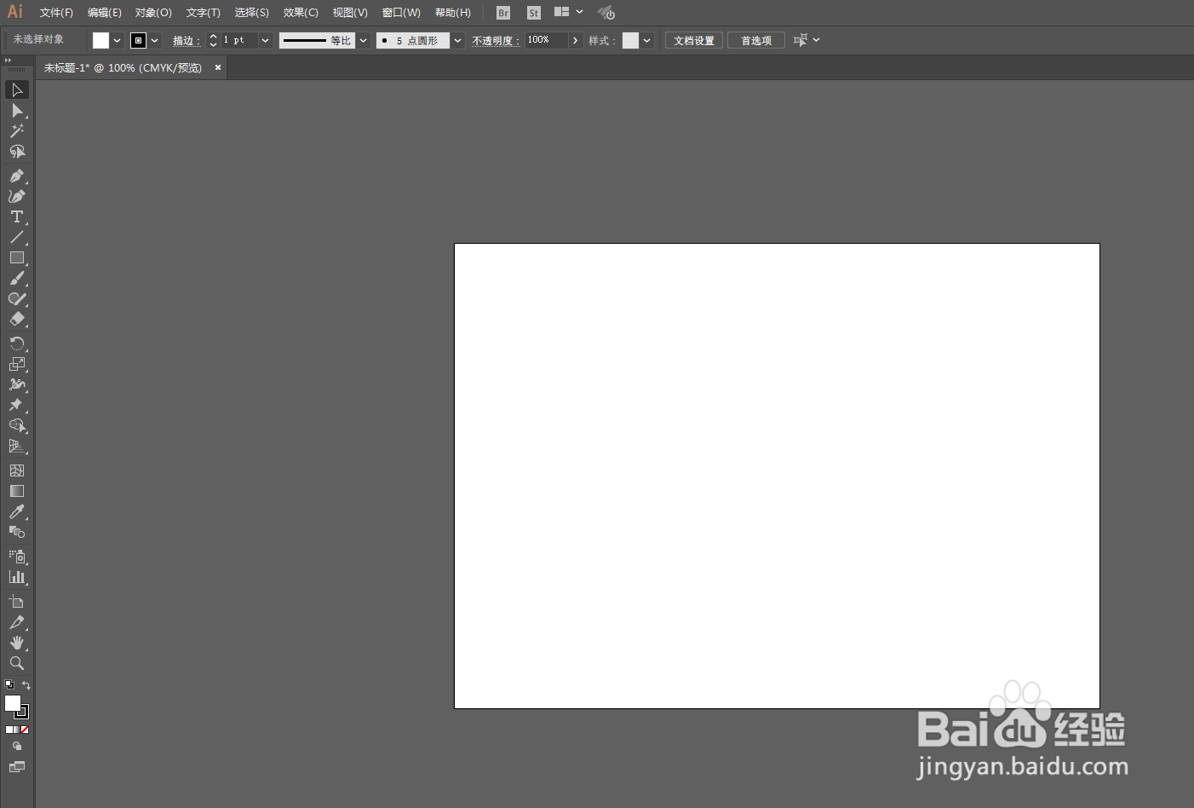Open the fill color dropdown
1194x808 pixels.
pos(118,40)
